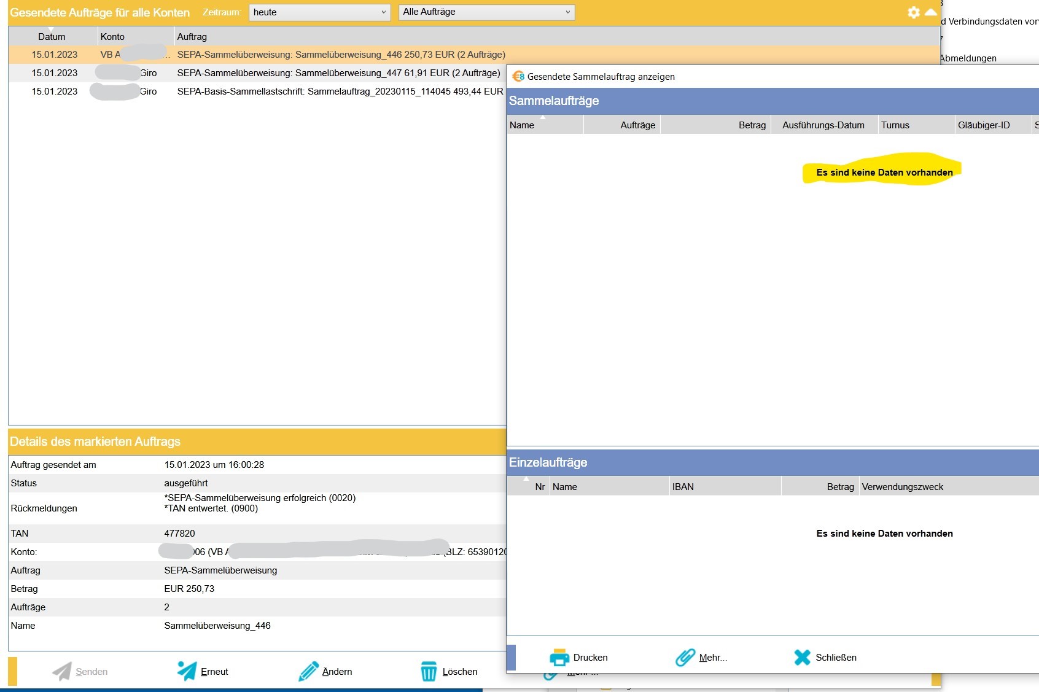The width and height of the screenshot is (1039, 692).
Task: Click the Drucken button label in the dialog
Action: coord(590,658)
